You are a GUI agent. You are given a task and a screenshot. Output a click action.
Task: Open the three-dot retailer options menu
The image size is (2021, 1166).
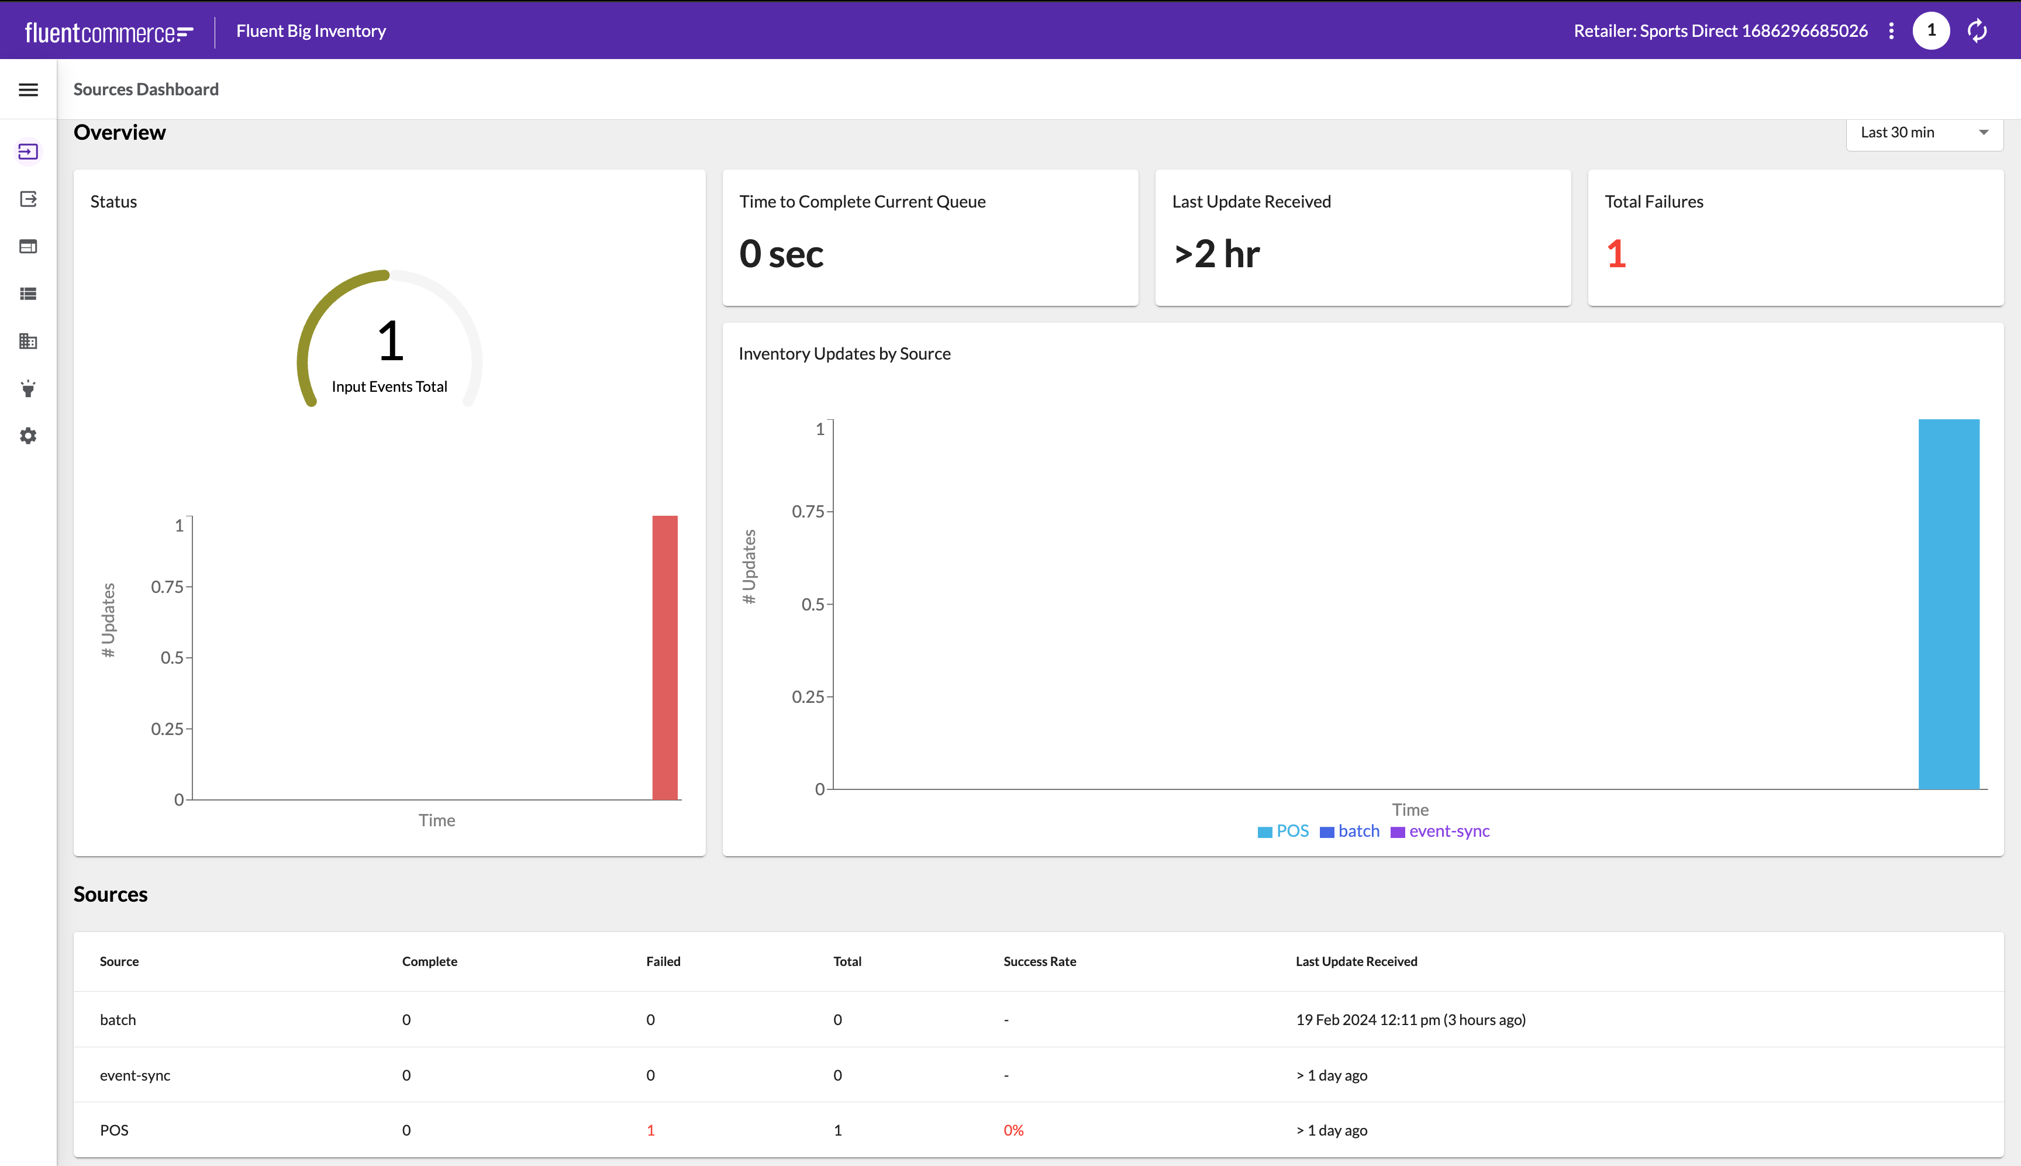click(x=1891, y=30)
